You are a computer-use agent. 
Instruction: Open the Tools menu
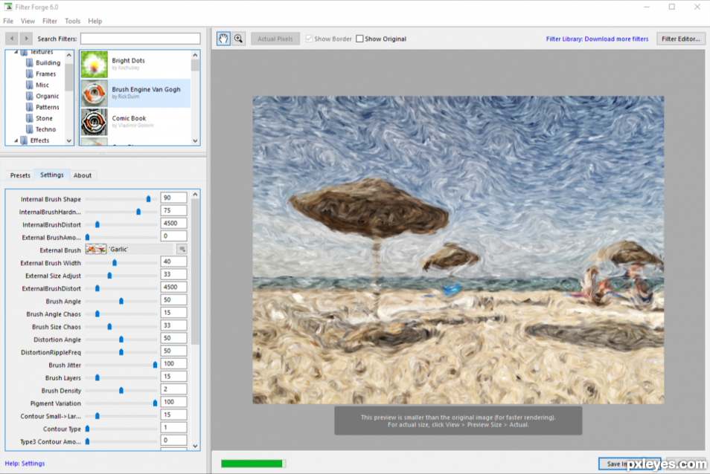pos(72,22)
